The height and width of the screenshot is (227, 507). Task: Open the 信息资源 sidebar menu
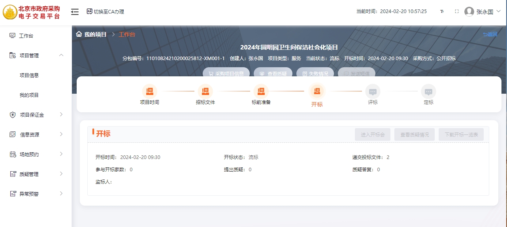36,134
